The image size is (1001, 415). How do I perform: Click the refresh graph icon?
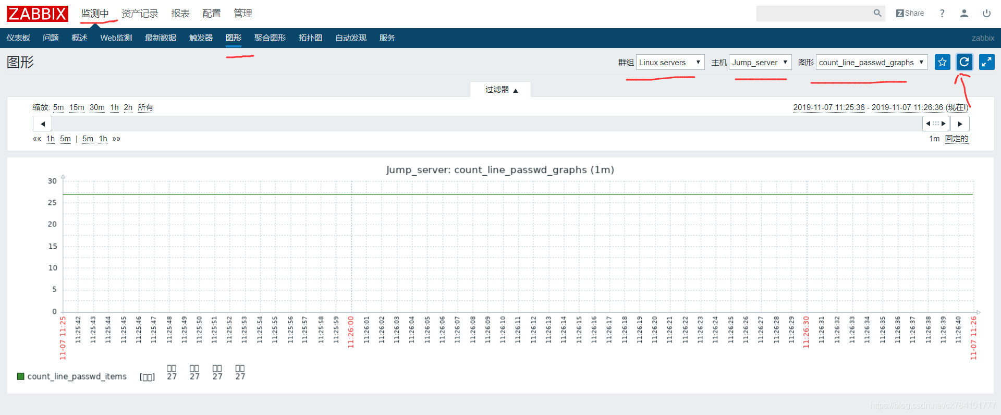[965, 62]
